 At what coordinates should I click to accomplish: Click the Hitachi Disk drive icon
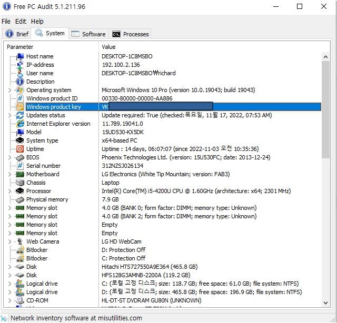click(20, 267)
